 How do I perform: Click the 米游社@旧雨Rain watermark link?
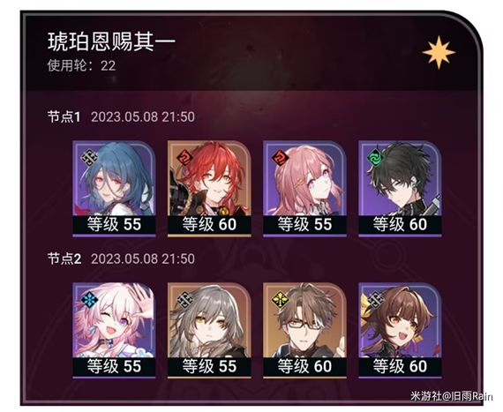(x=452, y=396)
